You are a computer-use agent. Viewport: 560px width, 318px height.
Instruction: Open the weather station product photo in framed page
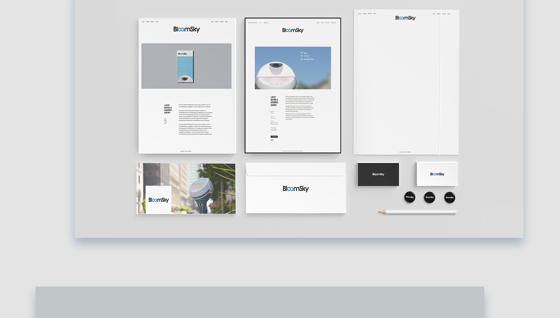(293, 68)
